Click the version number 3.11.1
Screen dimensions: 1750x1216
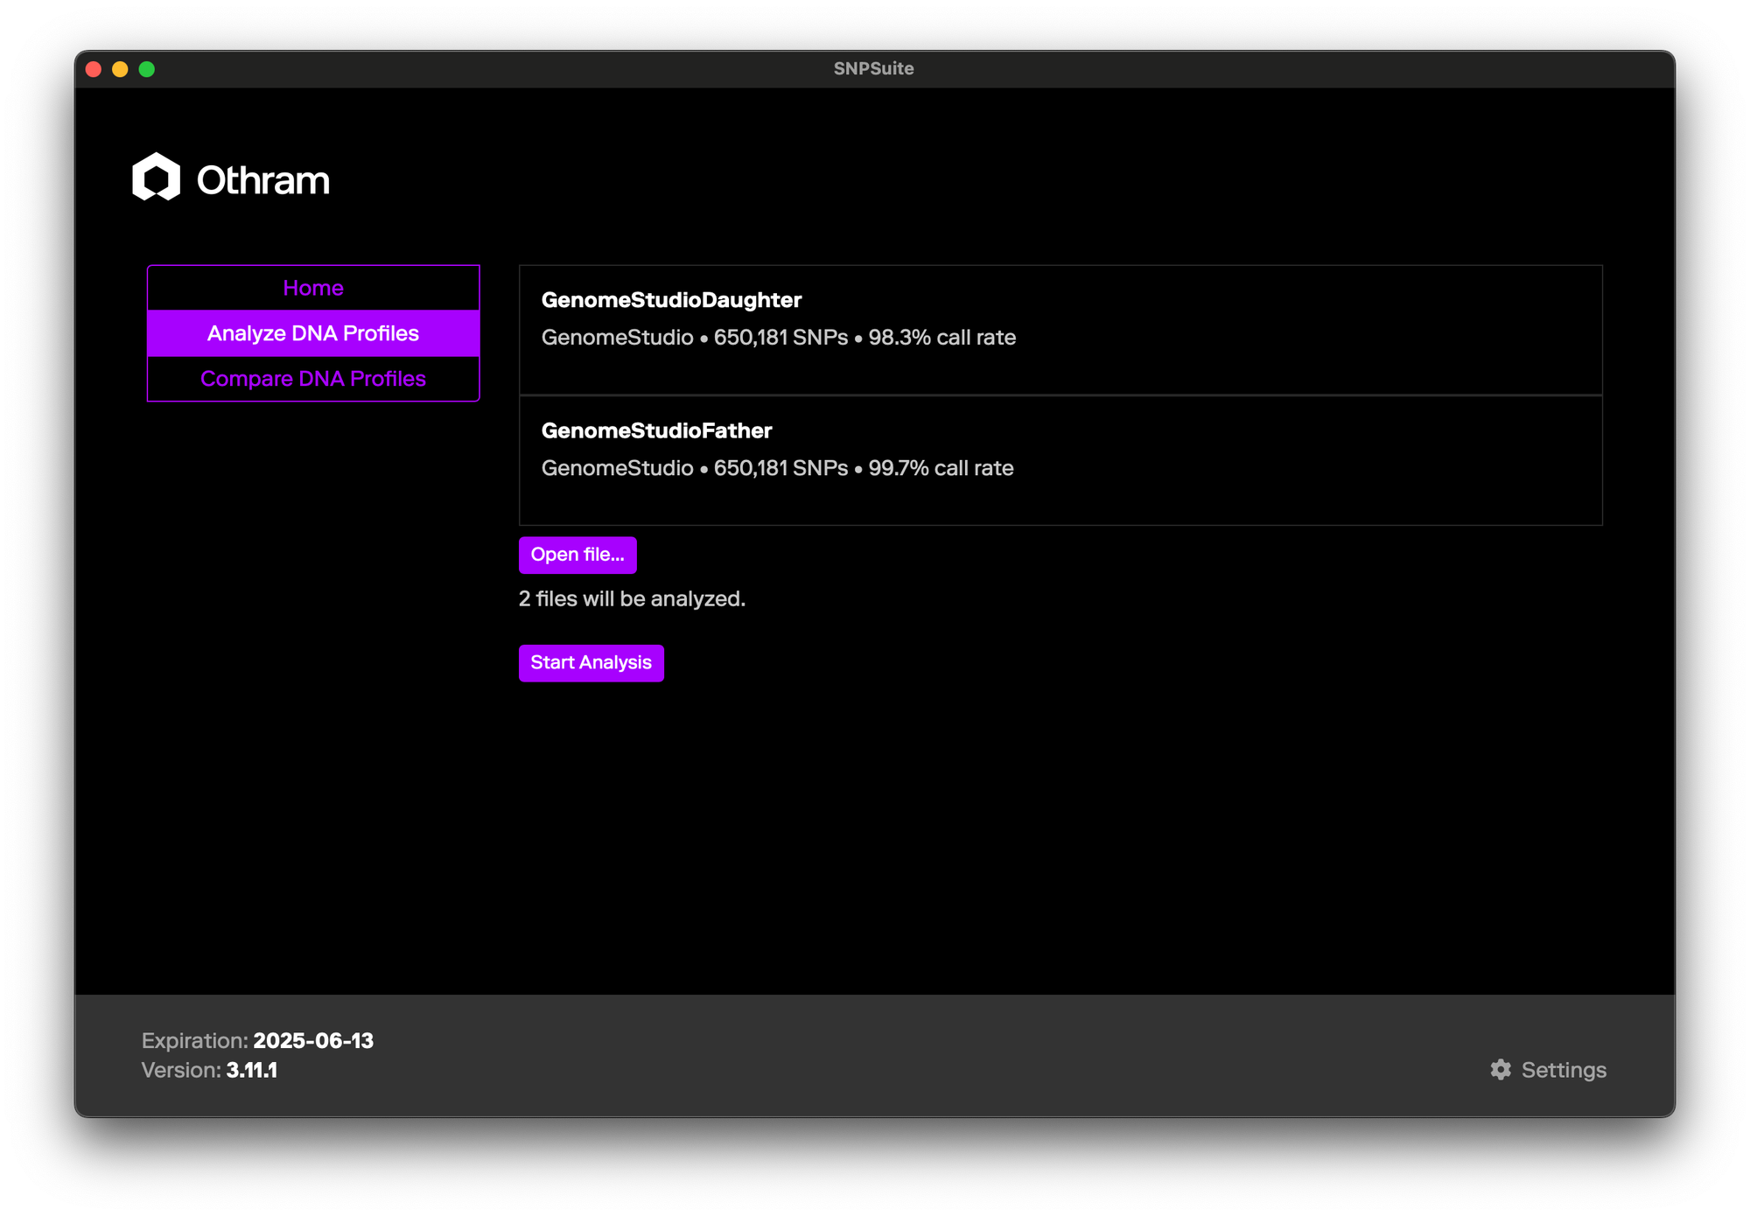251,1070
